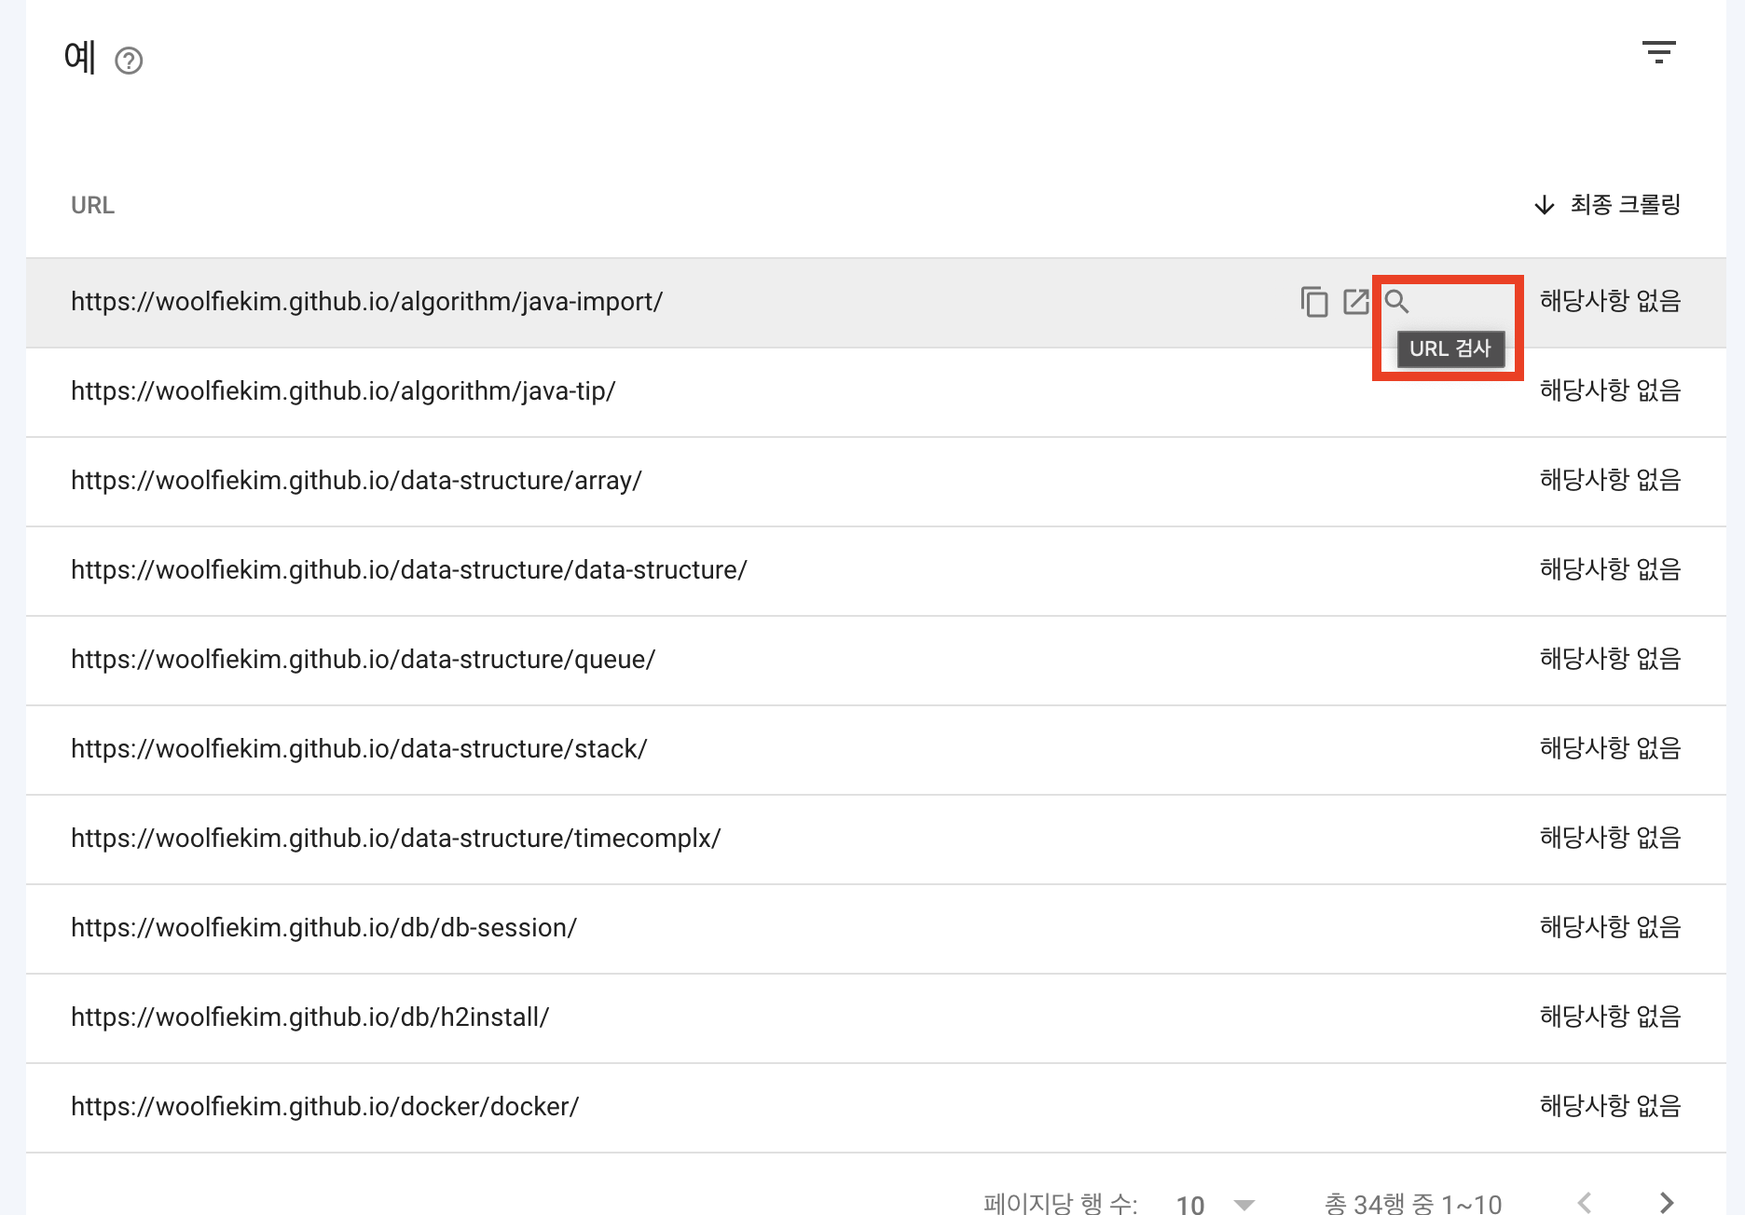Click the data-structure/data-structure URL row
1745x1215 pixels.
click(408, 570)
